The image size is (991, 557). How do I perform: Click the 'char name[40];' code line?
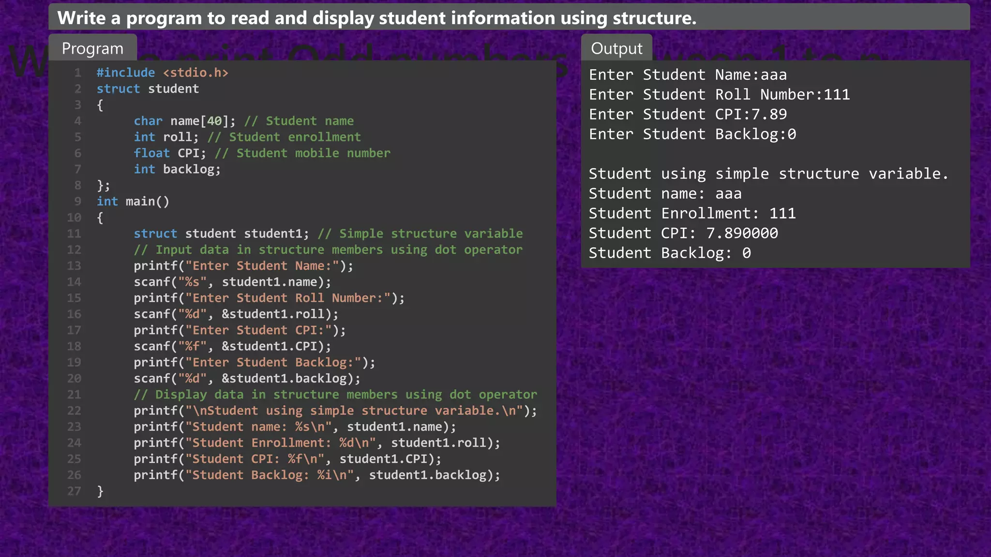pos(244,121)
